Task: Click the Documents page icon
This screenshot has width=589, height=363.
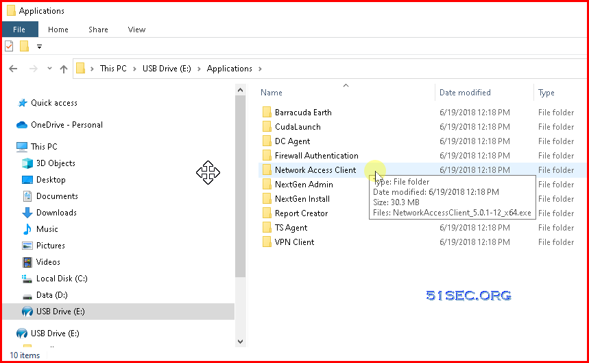Action: [27, 196]
